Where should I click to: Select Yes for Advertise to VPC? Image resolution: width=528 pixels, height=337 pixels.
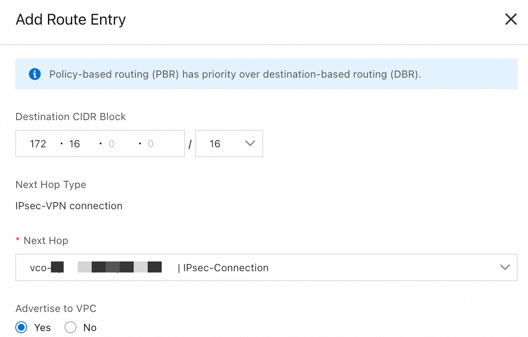(x=21, y=327)
